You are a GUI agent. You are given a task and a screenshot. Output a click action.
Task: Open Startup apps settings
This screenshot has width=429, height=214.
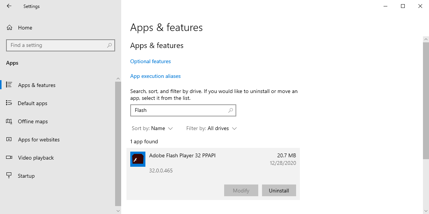(x=26, y=176)
